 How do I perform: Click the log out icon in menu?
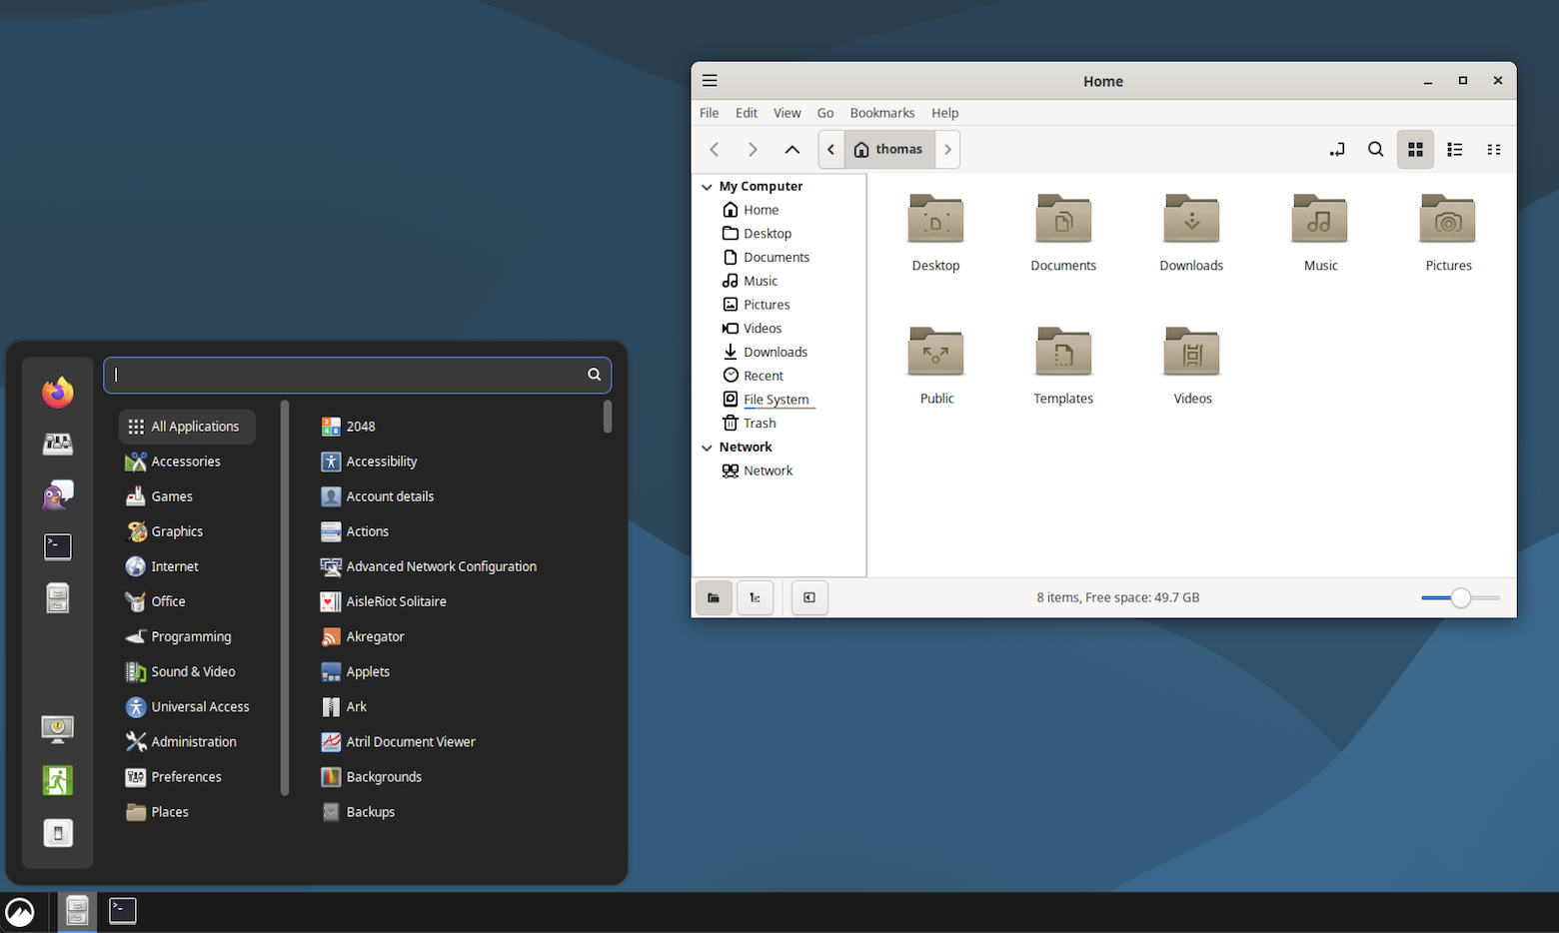tap(58, 780)
